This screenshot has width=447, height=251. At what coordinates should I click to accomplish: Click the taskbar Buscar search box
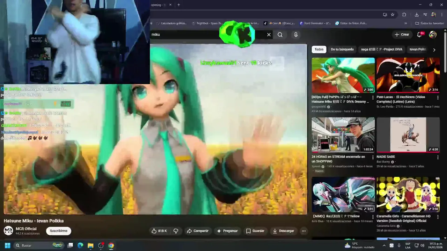[x=39, y=245]
